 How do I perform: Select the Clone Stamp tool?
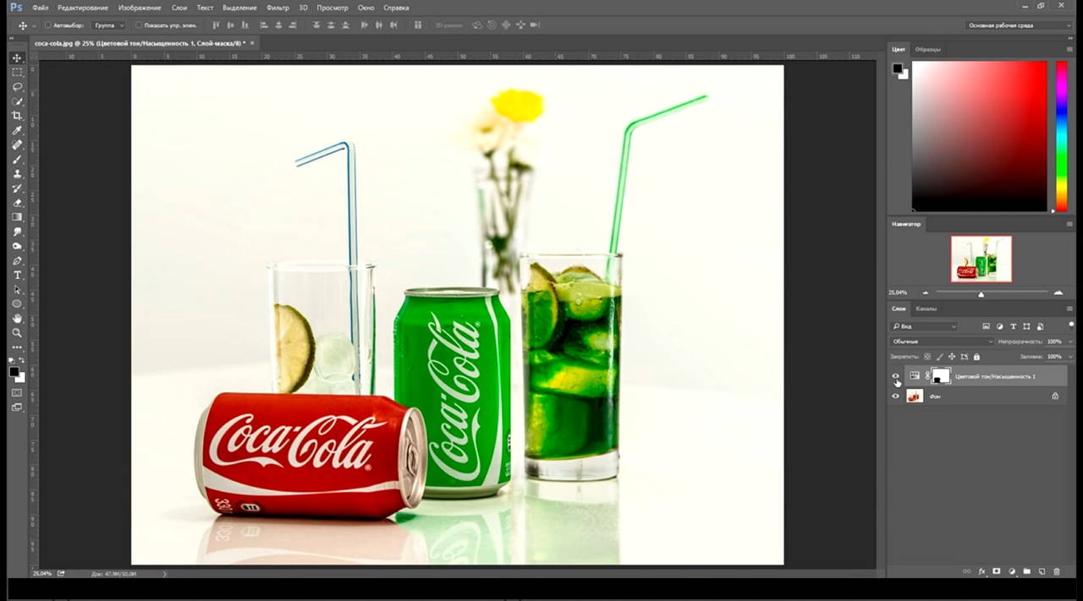click(17, 173)
